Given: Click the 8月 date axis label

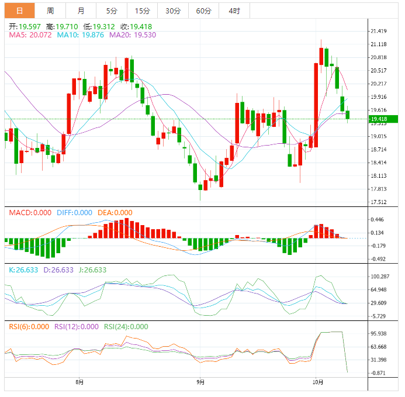Looking at the screenshot, I should [x=79, y=382].
